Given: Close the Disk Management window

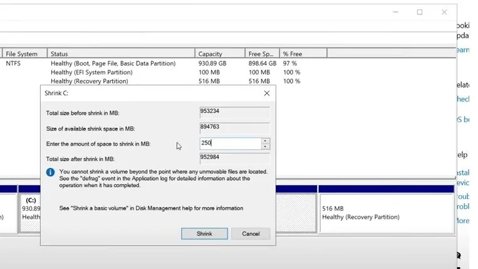Looking at the screenshot, I should point(444,12).
